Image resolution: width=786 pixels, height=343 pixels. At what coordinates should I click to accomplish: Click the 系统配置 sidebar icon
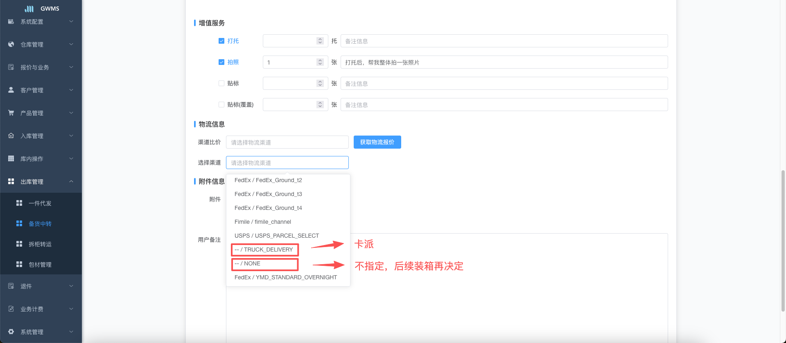tap(11, 21)
